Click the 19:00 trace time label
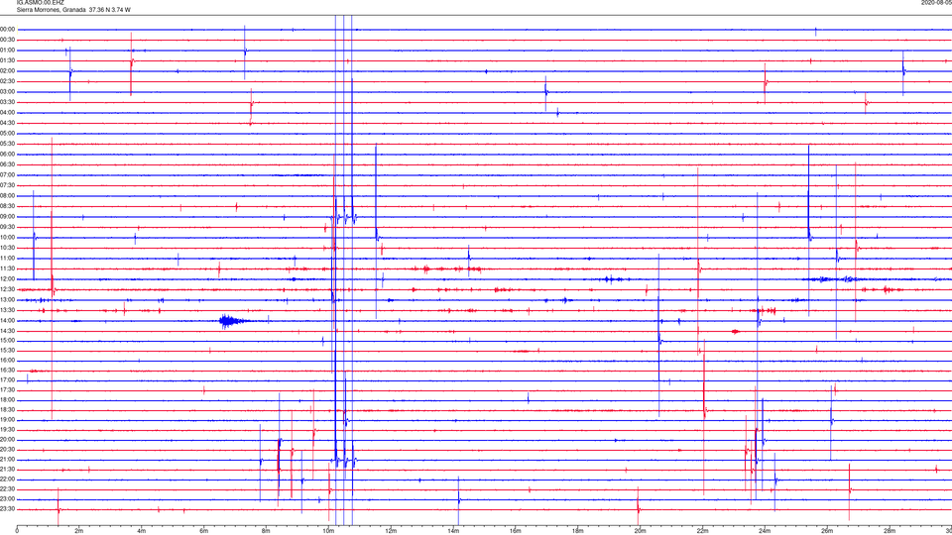The height and width of the screenshot is (535, 952). pyautogui.click(x=8, y=420)
